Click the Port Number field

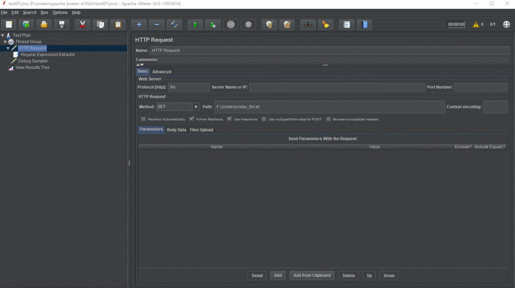coord(481,87)
